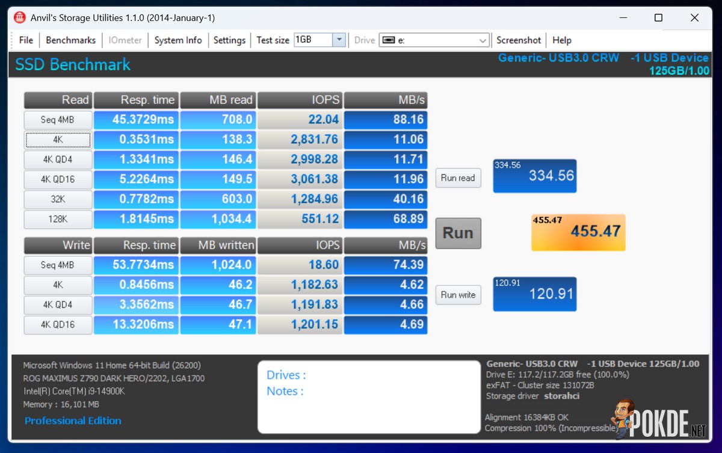Click the 1,201.15 IOPS cell

point(300,325)
